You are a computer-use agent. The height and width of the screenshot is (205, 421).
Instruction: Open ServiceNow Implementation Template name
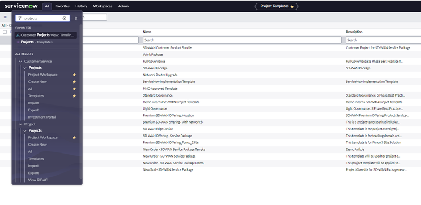(169, 82)
